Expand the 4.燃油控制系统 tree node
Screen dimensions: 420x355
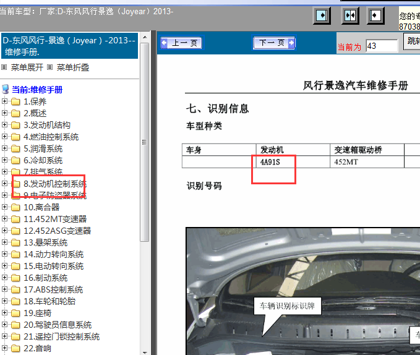tap(4, 137)
